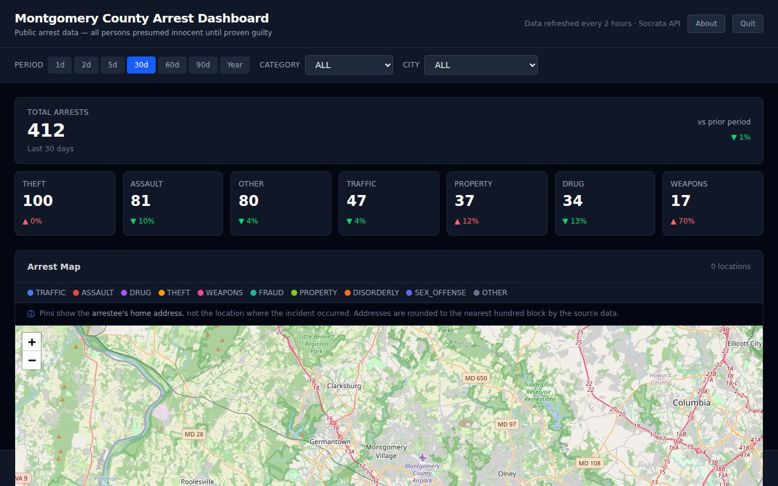Select the DRUG legend entry
Viewport: 778px width, 486px height.
pyautogui.click(x=136, y=293)
